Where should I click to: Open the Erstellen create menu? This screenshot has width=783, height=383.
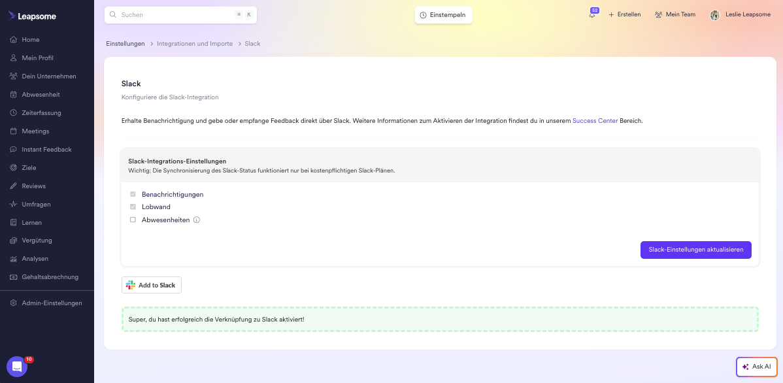[624, 14]
